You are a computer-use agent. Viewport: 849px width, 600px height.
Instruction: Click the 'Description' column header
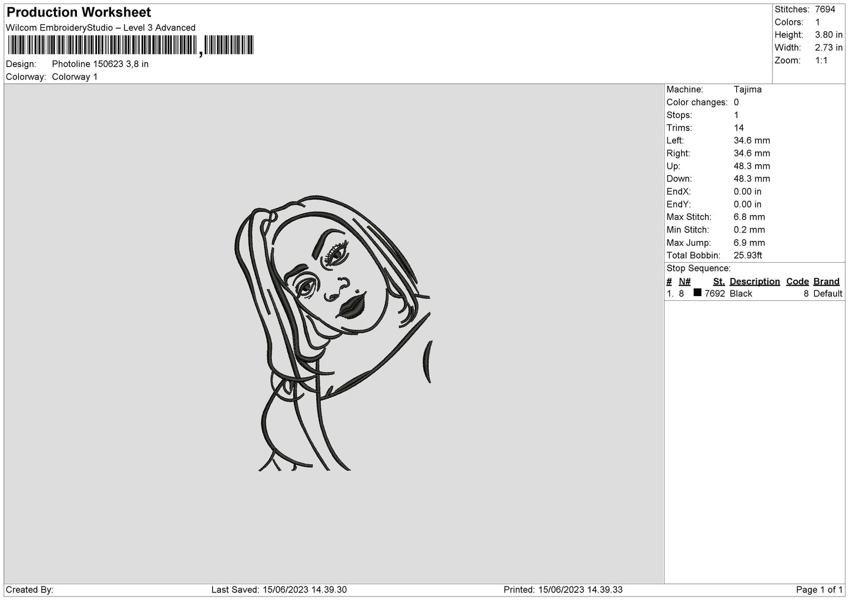coord(754,281)
